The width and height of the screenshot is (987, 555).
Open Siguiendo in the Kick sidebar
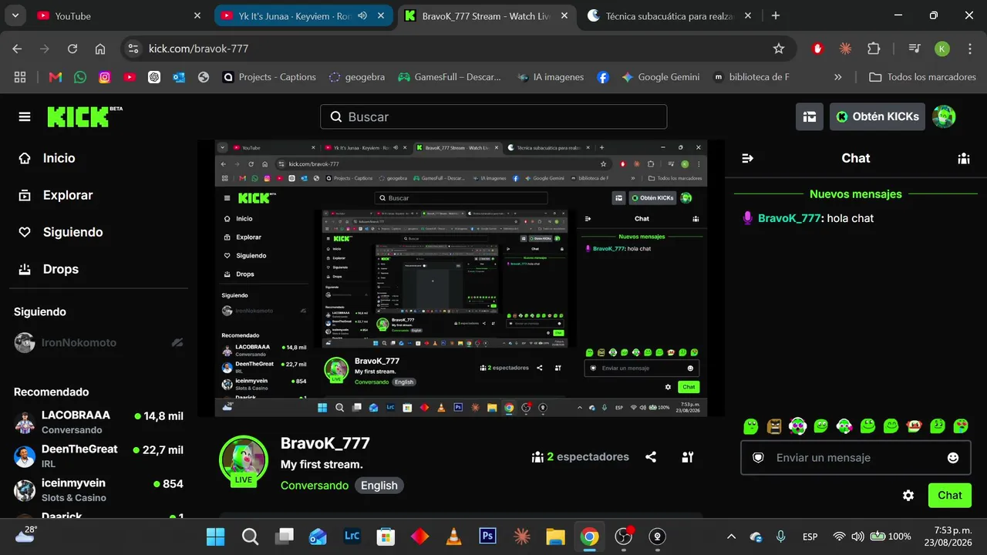coord(60,232)
